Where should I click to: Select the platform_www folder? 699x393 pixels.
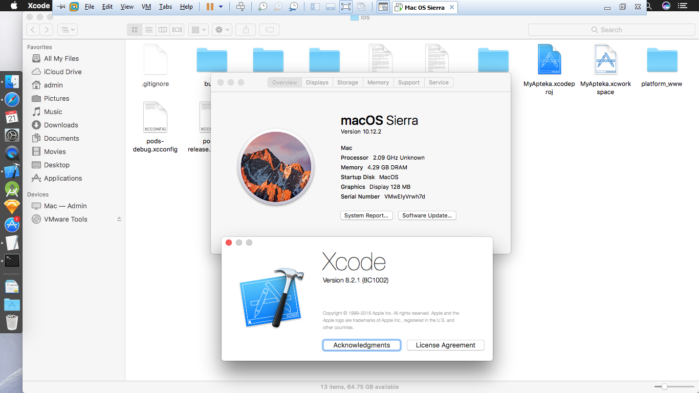662,65
